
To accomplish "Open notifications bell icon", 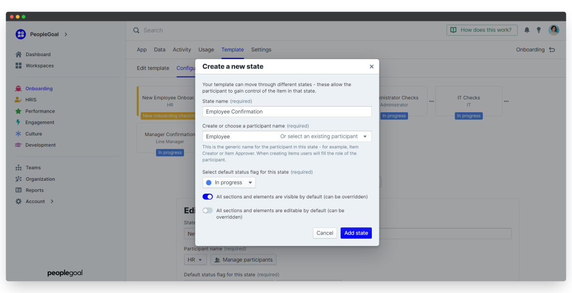I will [527, 30].
